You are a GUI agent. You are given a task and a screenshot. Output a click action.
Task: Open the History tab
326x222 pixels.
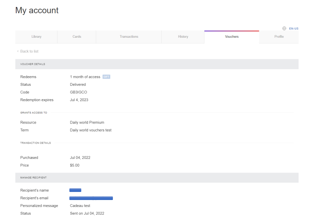tap(183, 37)
